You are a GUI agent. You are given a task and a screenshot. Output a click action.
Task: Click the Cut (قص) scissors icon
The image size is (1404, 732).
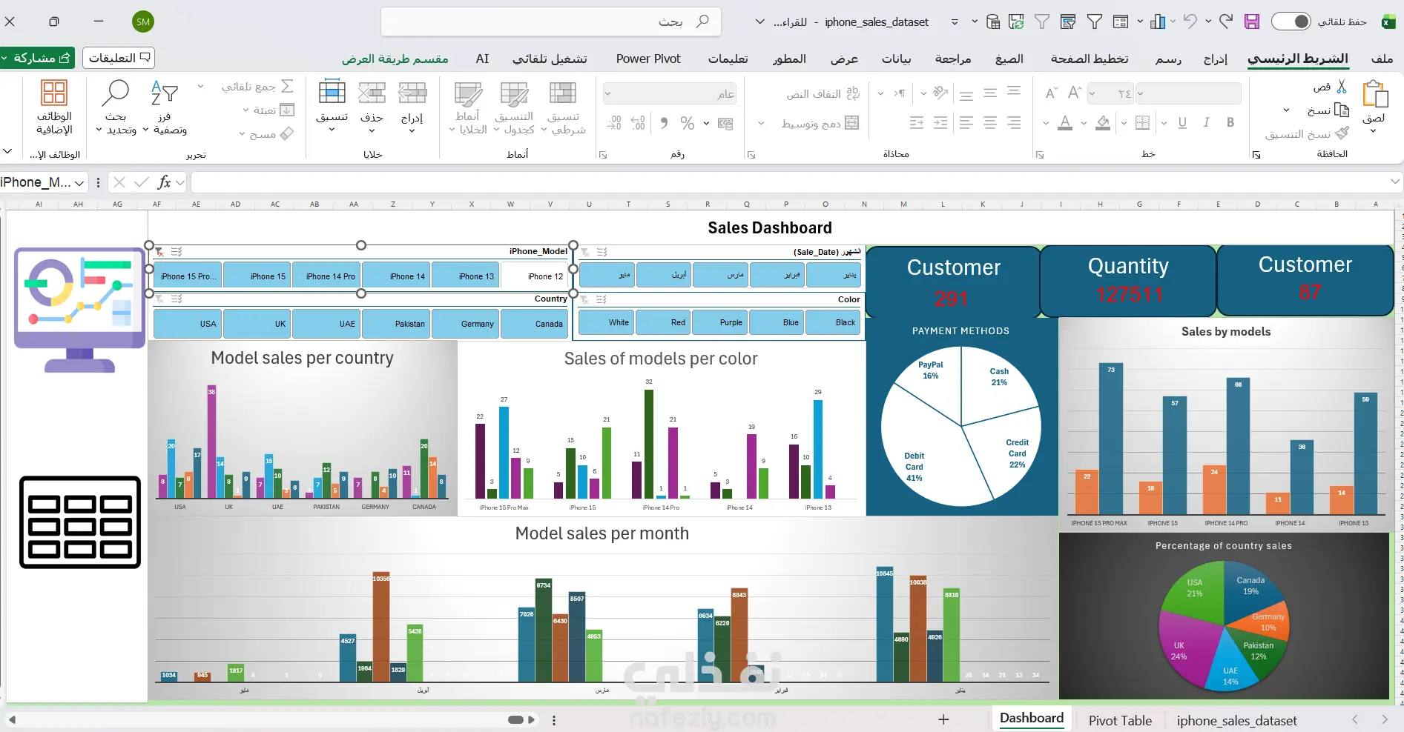tap(1341, 87)
